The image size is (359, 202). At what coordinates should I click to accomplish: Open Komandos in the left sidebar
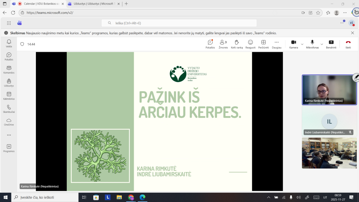pyautogui.click(x=9, y=69)
